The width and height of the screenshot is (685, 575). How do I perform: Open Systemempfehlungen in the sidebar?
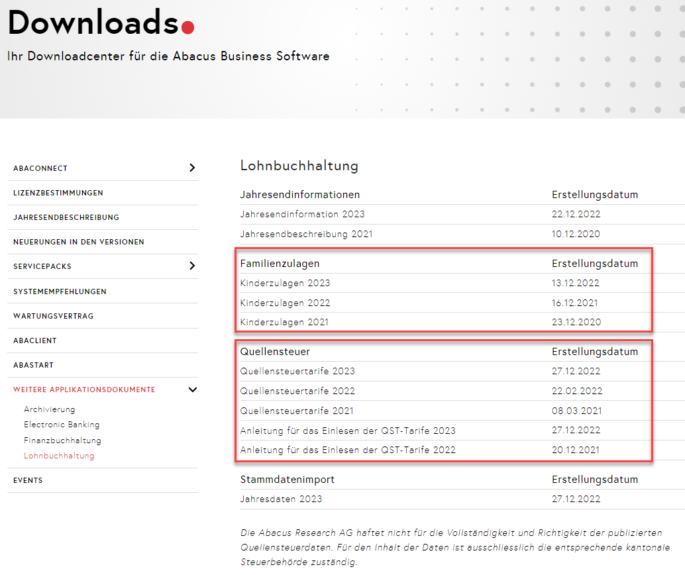tap(60, 291)
